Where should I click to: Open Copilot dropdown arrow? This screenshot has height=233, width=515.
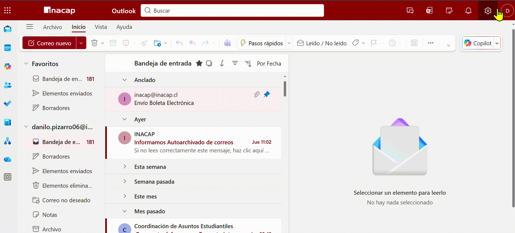pos(497,43)
